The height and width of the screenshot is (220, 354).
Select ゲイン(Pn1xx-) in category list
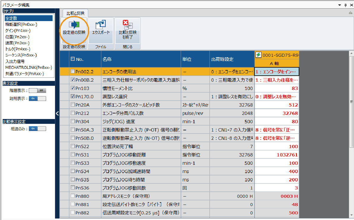(18, 31)
